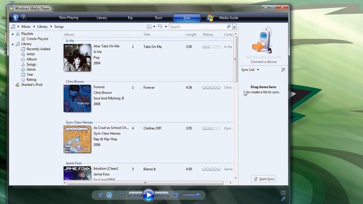Sort by the Rating column header
This screenshot has width=363, height=204.
pyautogui.click(x=208, y=35)
